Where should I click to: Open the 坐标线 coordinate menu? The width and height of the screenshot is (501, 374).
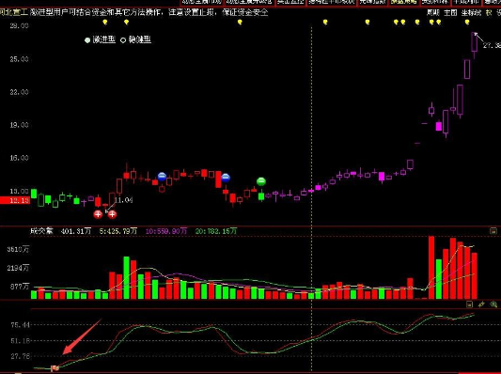point(471,13)
